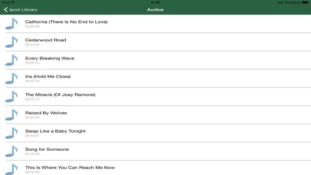Click music note icon beside California song
Image resolution: width=311 pixels, height=175 pixels.
pyautogui.click(x=11, y=24)
